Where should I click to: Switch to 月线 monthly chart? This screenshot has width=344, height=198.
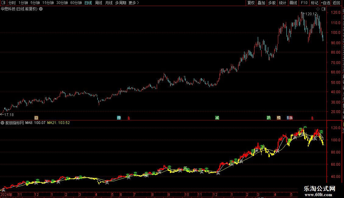pos(109,3)
